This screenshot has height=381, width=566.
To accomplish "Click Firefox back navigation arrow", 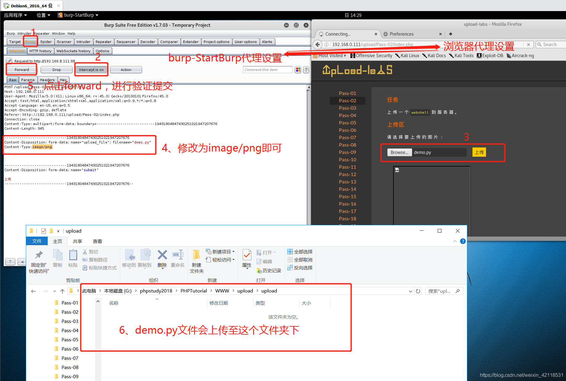I will [x=317, y=44].
